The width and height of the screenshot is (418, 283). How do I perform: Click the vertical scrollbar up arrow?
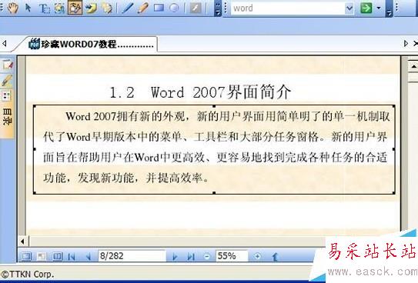coord(413,67)
